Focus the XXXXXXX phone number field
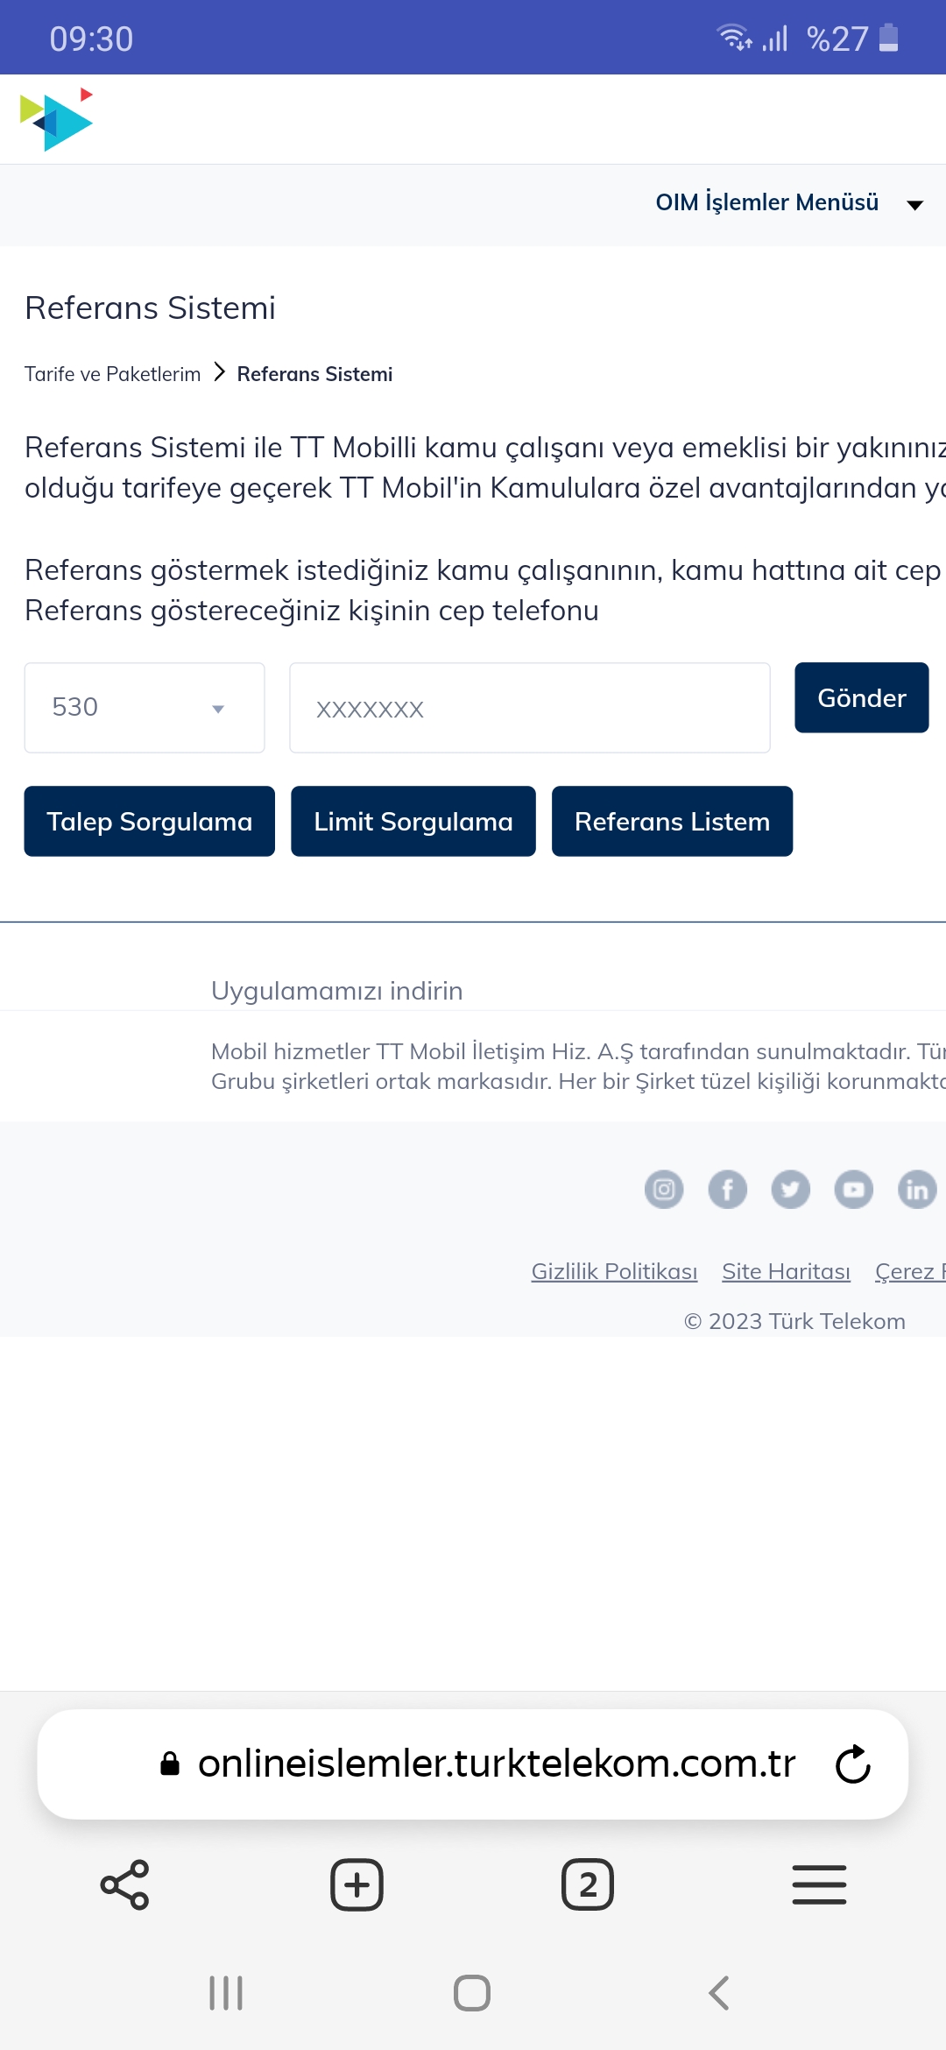Viewport: 946px width, 2050px height. point(530,708)
